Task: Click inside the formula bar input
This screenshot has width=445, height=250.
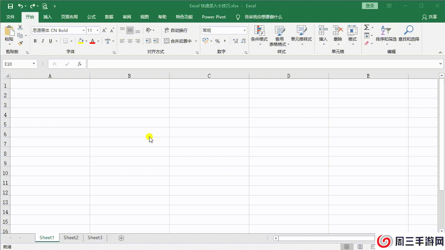Action: [x=261, y=64]
